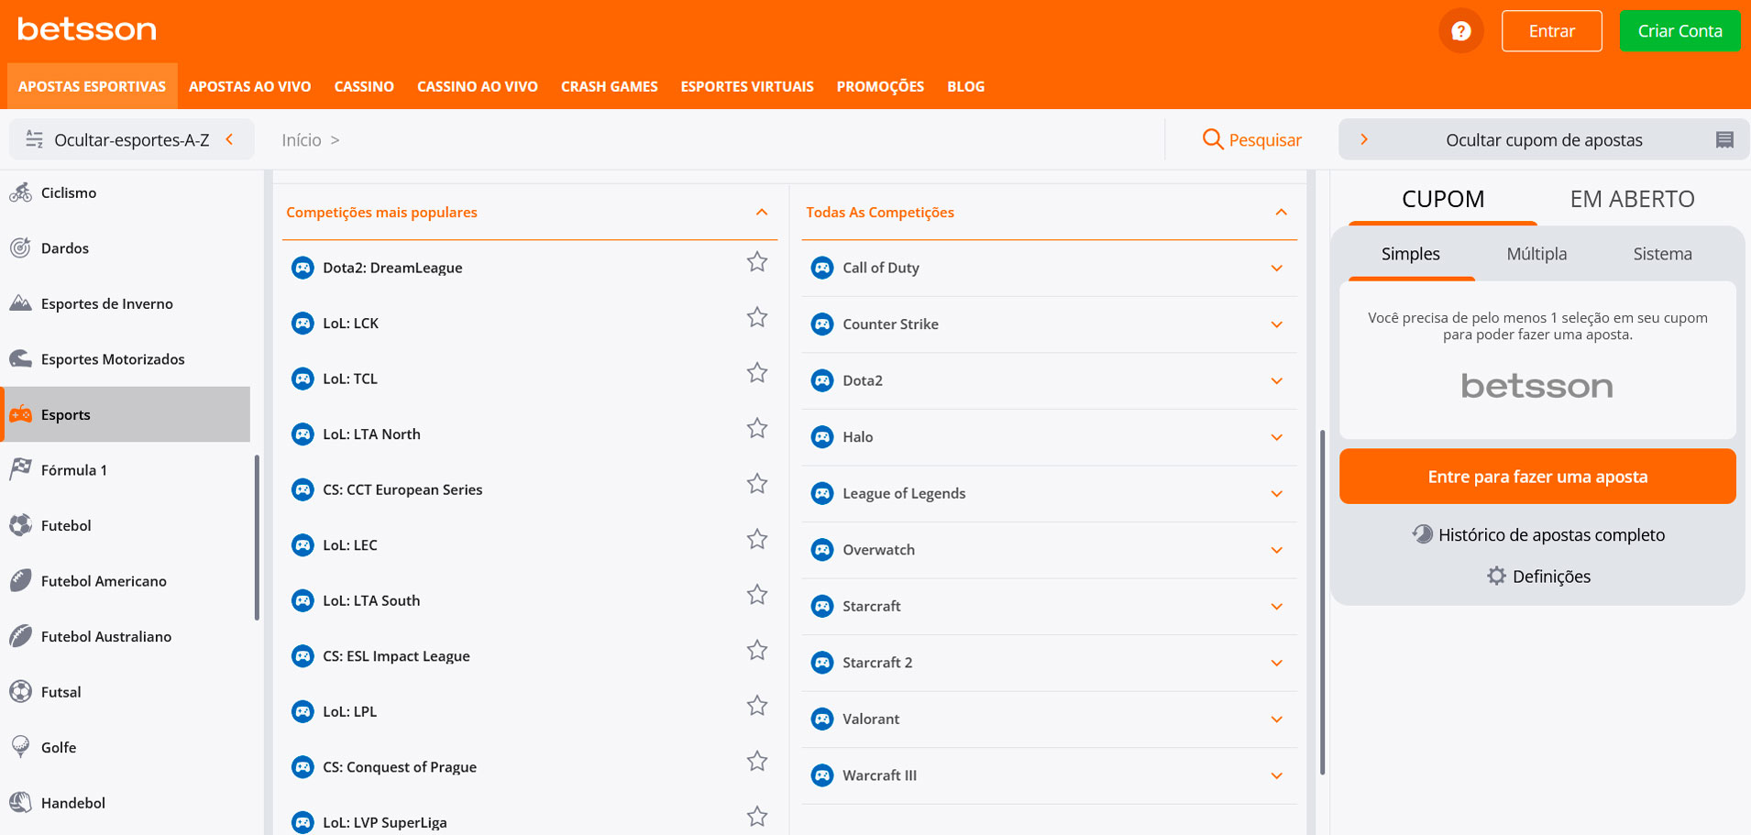Screen dimensions: 1751x835
Task: Toggle the favorite star for LoL: LPL
Action: pos(756,706)
